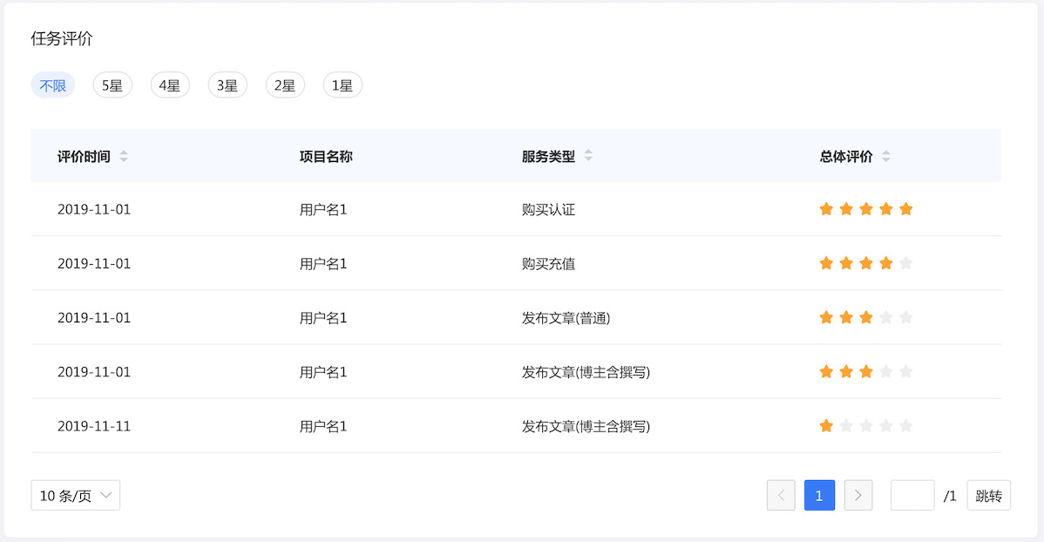This screenshot has width=1044, height=542.
Task: Select the 不限 rating filter
Action: click(52, 85)
